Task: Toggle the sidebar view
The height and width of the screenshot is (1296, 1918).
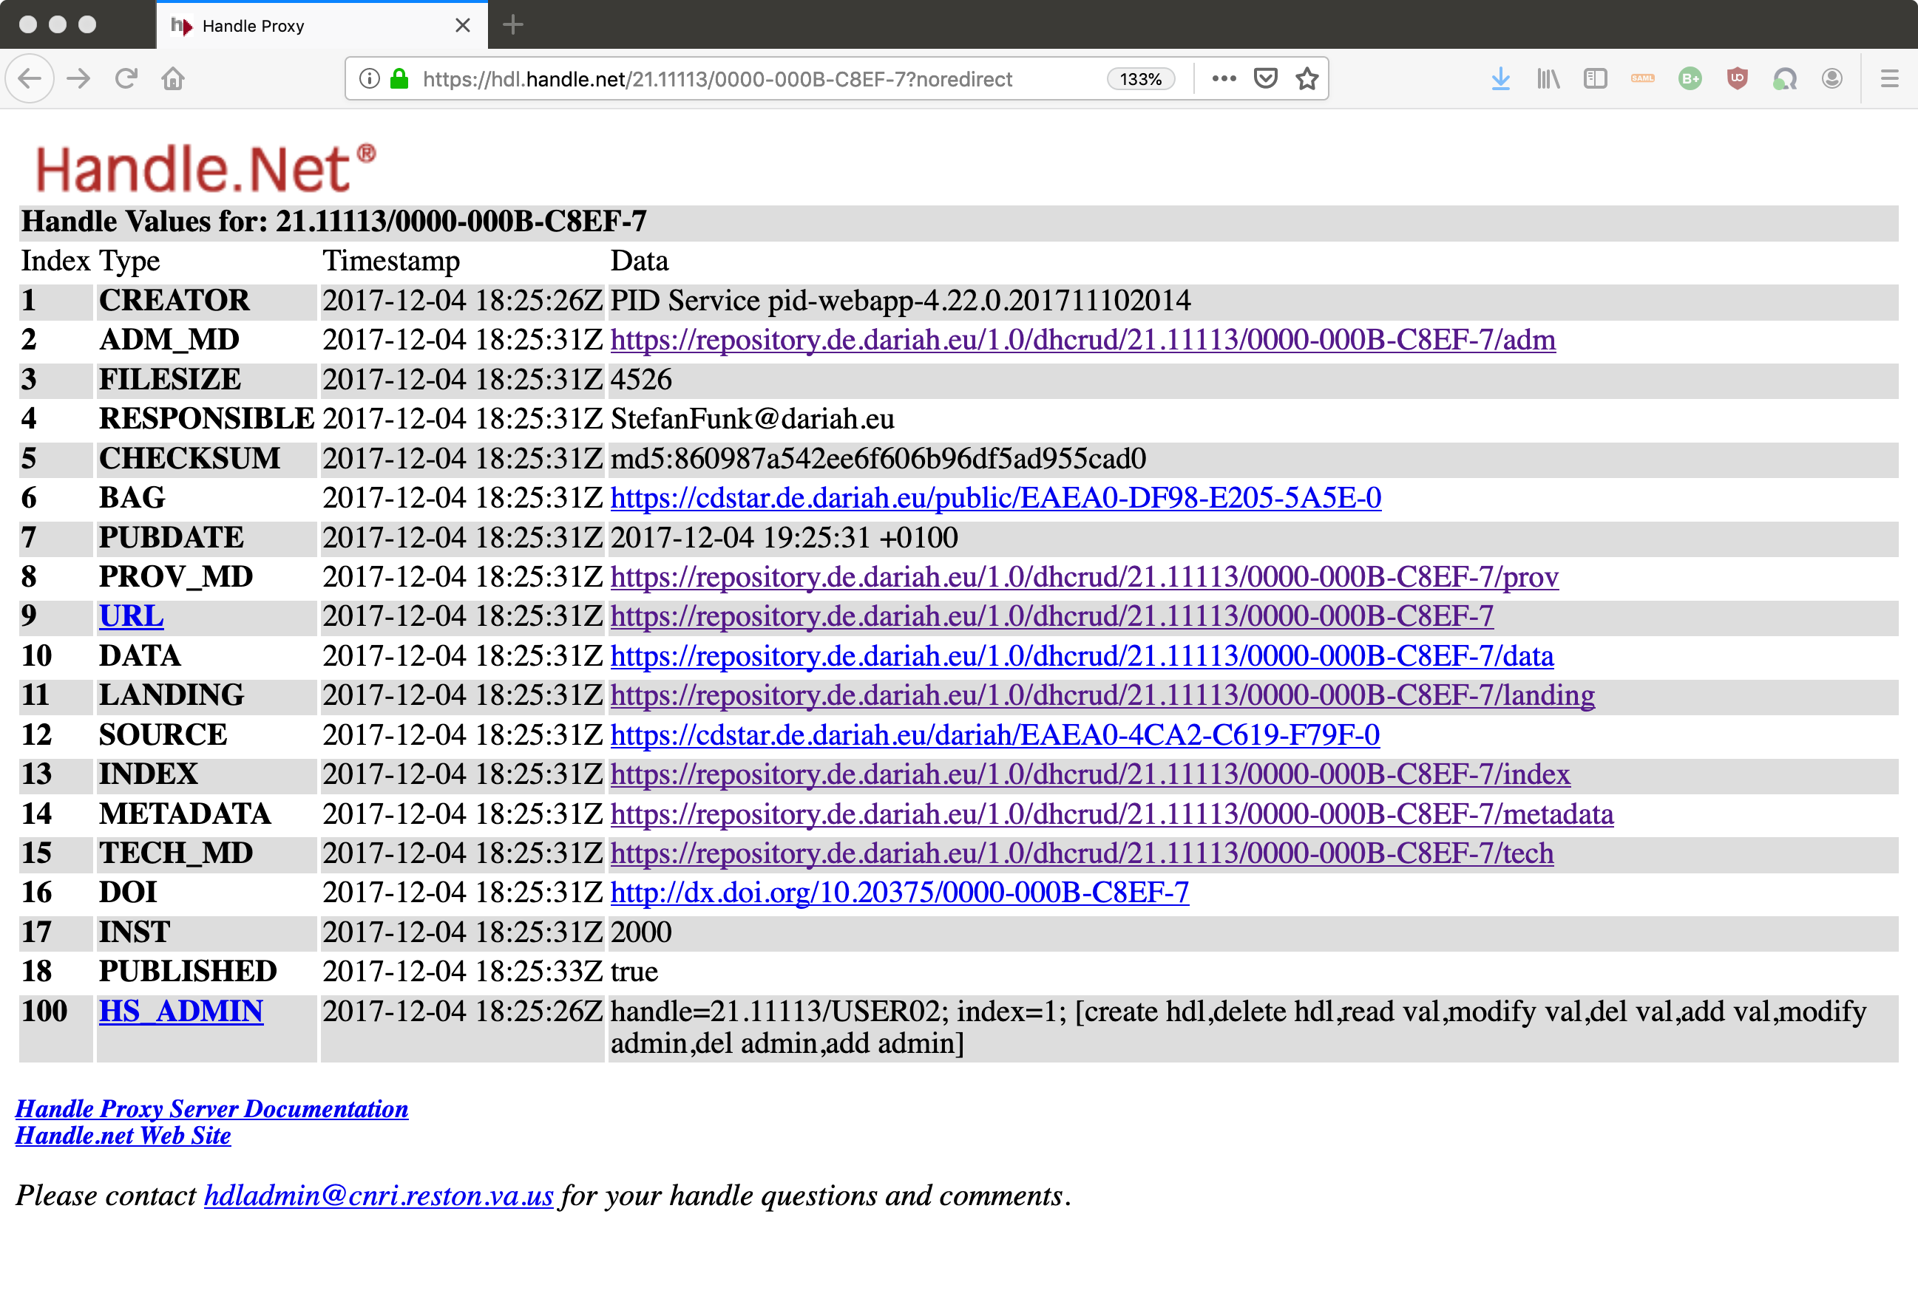Action: tap(1596, 78)
